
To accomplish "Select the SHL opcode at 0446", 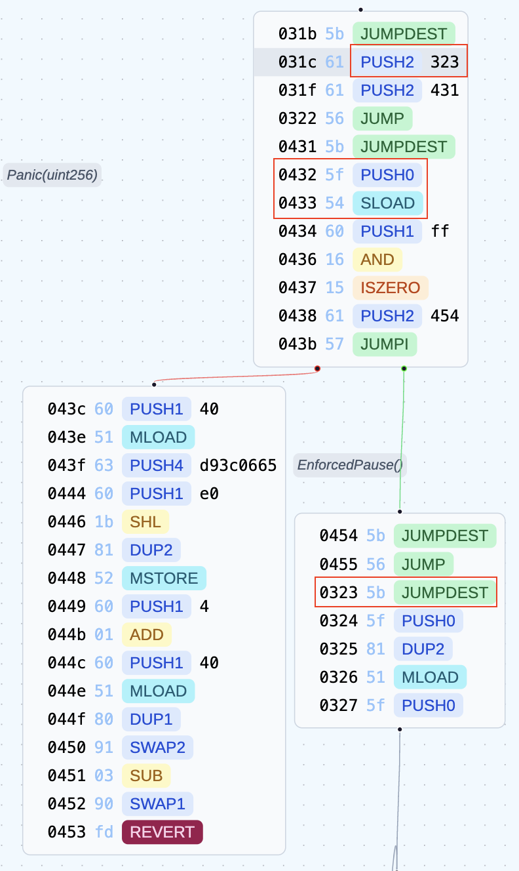I will click(x=145, y=522).
